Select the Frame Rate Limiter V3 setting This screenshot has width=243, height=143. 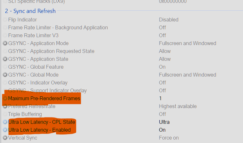pyautogui.click(x=33, y=36)
